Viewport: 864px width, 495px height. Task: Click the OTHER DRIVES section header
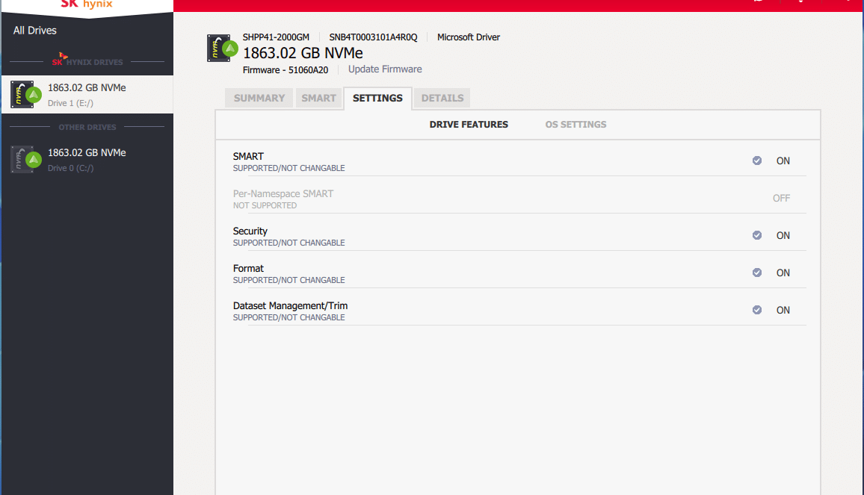tap(87, 127)
